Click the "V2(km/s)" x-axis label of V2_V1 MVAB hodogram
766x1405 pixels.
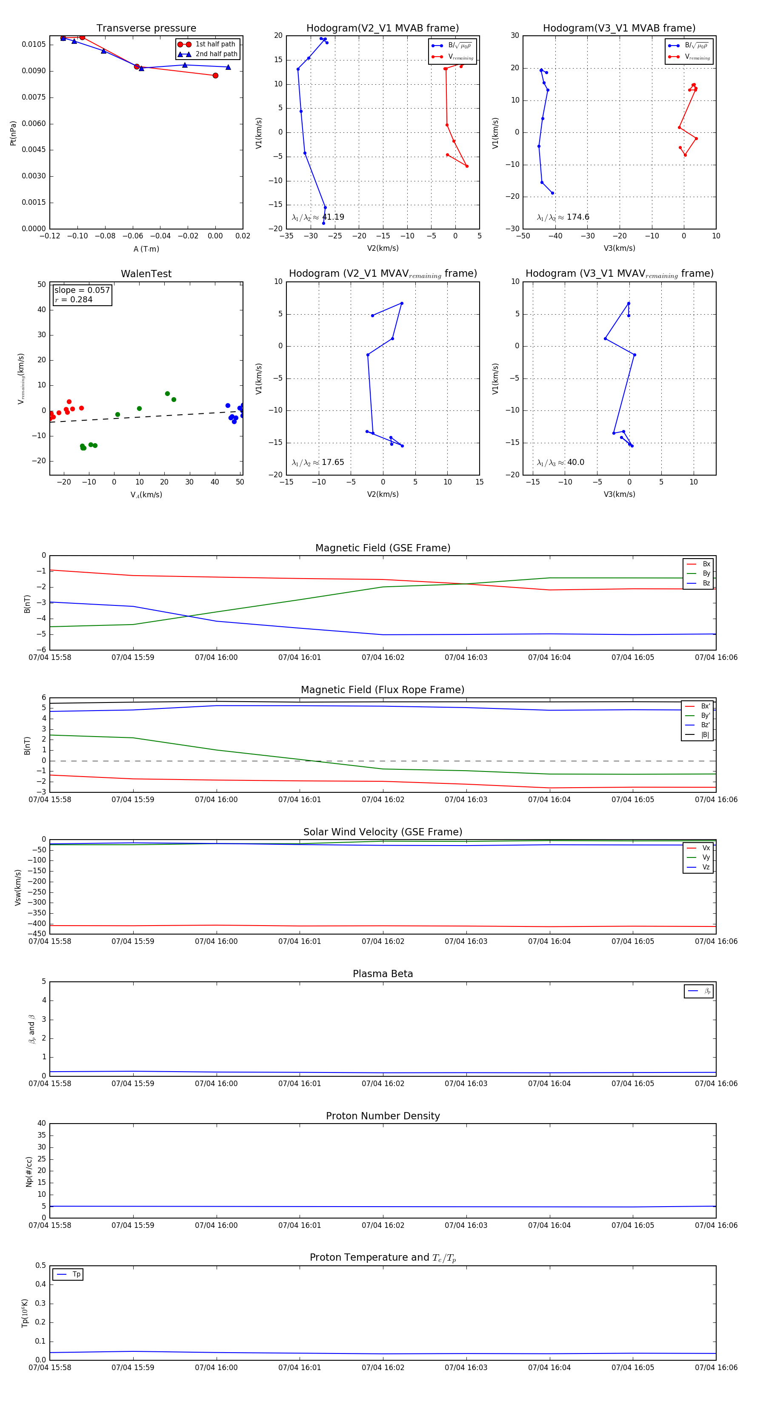pos(383,249)
